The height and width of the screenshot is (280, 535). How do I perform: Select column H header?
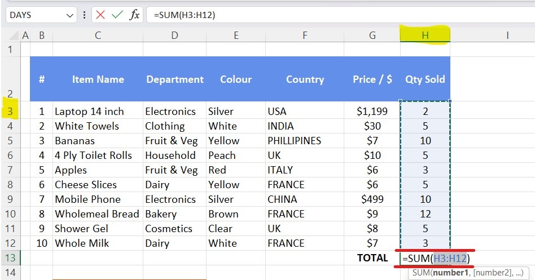(x=425, y=35)
